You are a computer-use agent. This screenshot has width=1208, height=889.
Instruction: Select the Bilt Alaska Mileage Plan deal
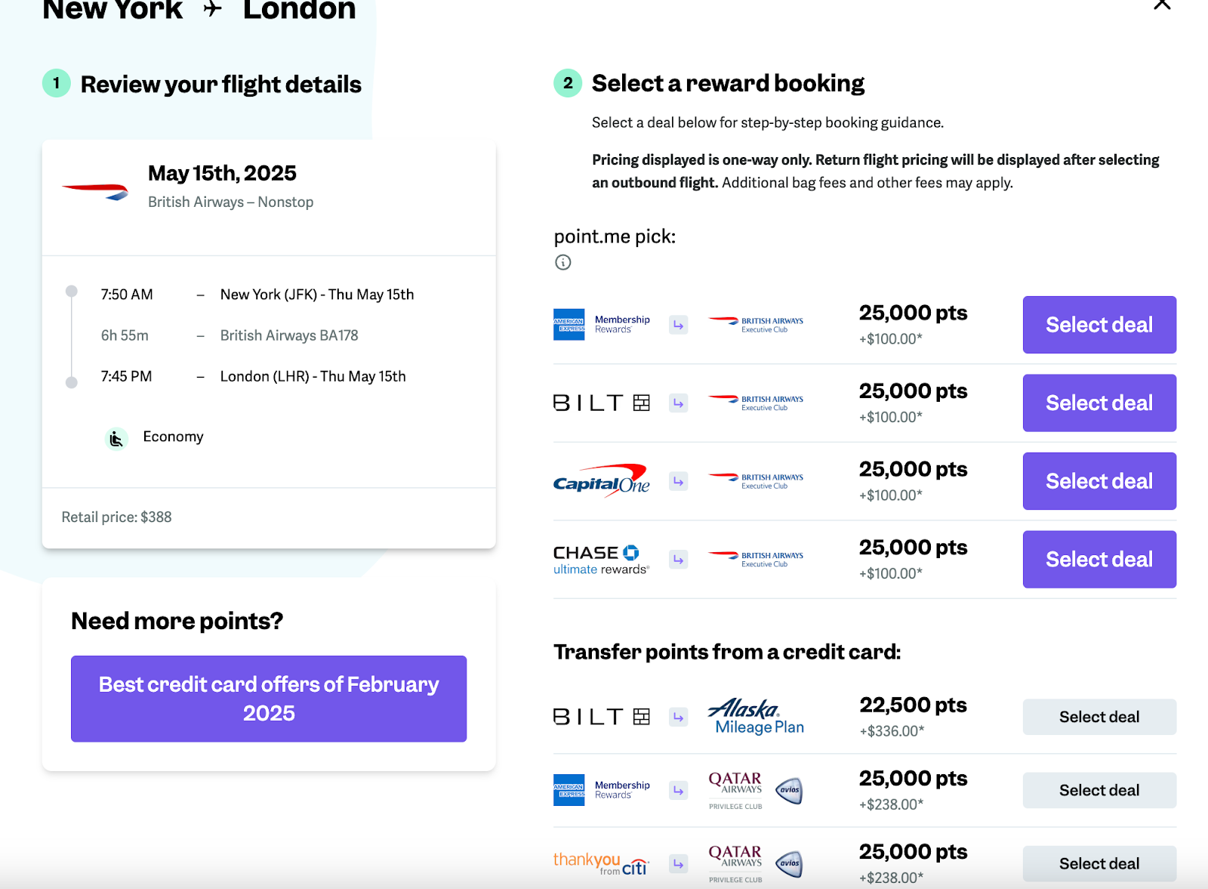1099,717
